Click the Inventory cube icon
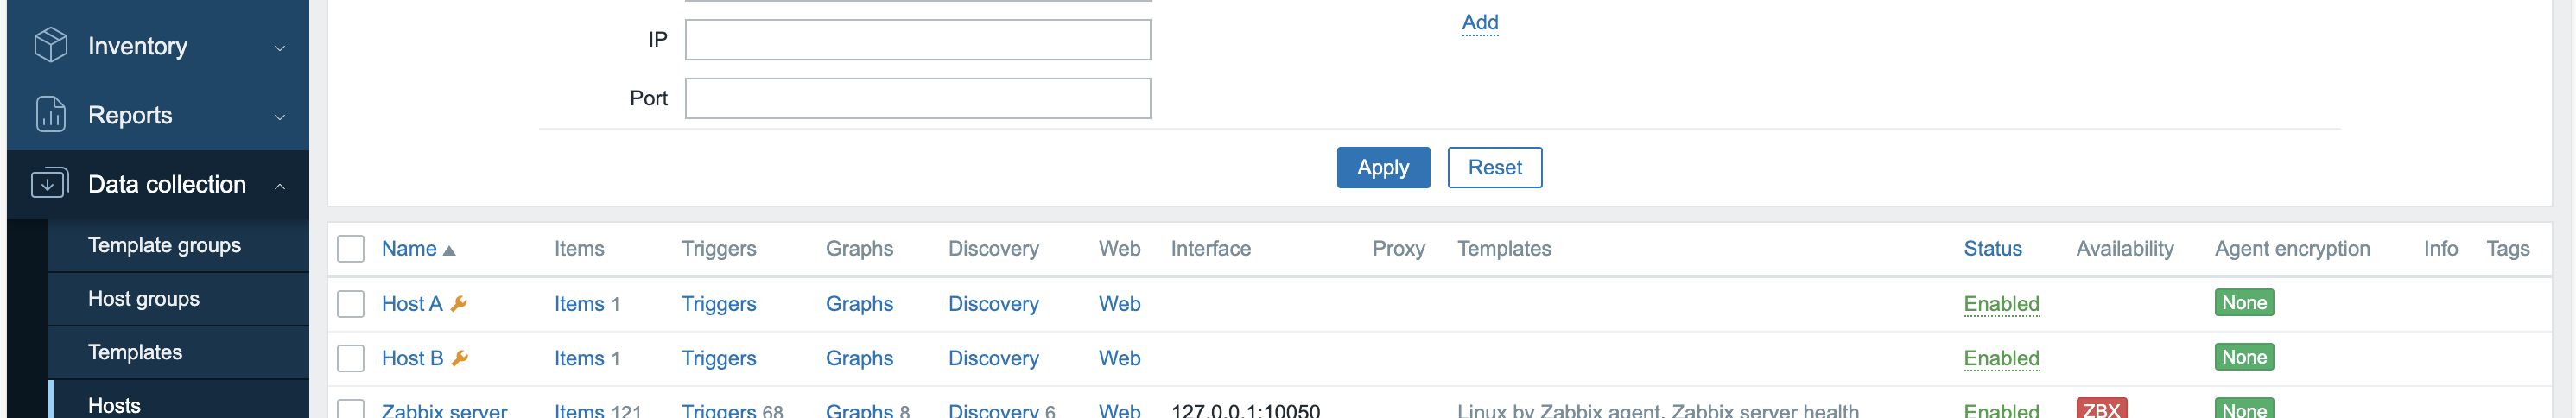This screenshot has width=2576, height=418. (x=50, y=45)
